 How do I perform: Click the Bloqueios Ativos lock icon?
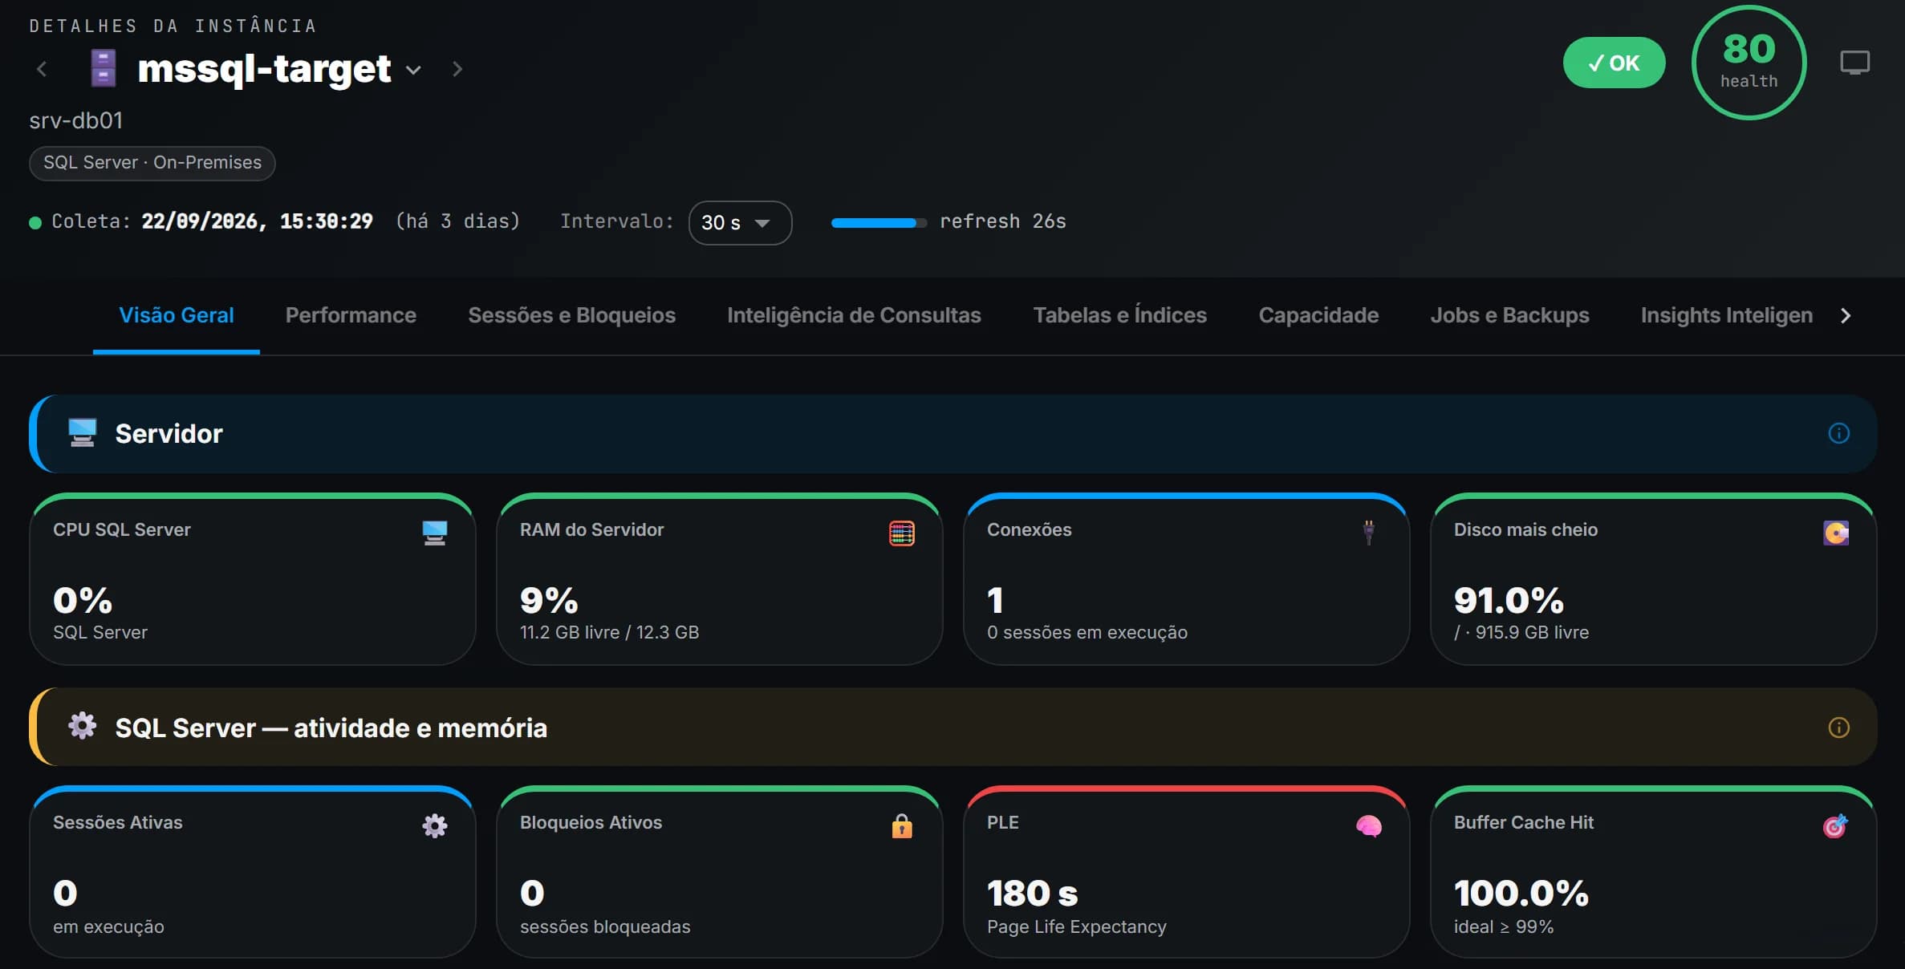pos(902,825)
